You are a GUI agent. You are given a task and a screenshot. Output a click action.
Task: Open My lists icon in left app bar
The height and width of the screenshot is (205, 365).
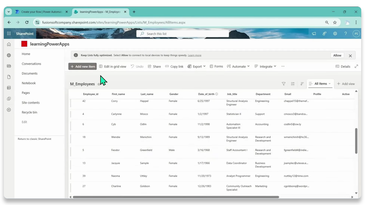click(9, 88)
